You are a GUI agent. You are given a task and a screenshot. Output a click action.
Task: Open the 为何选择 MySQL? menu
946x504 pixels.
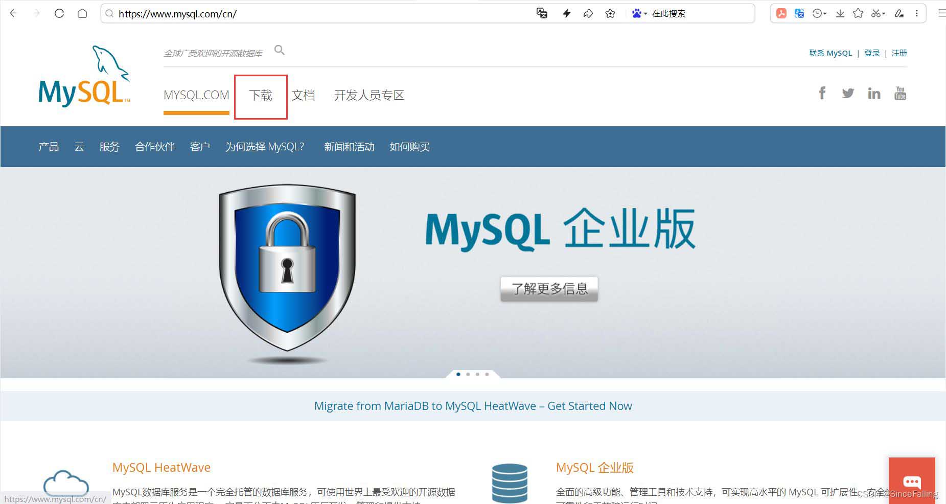pos(265,147)
